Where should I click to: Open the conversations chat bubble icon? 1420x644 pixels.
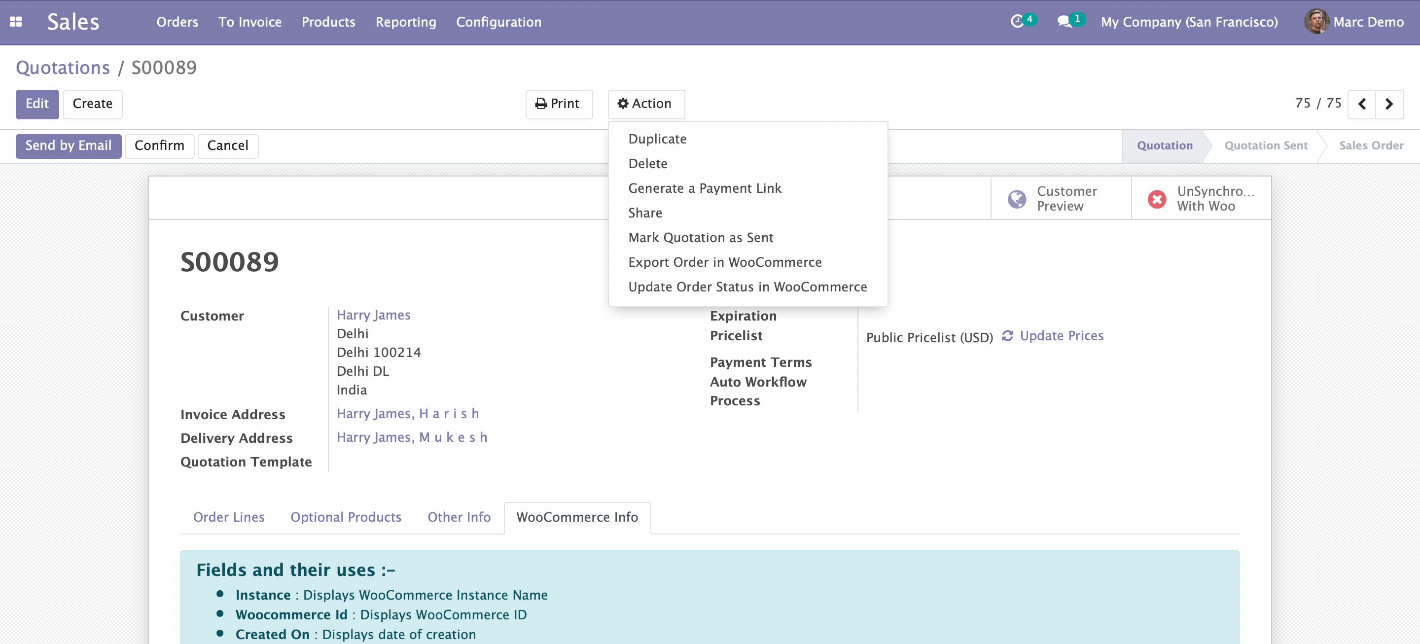pyautogui.click(x=1064, y=22)
